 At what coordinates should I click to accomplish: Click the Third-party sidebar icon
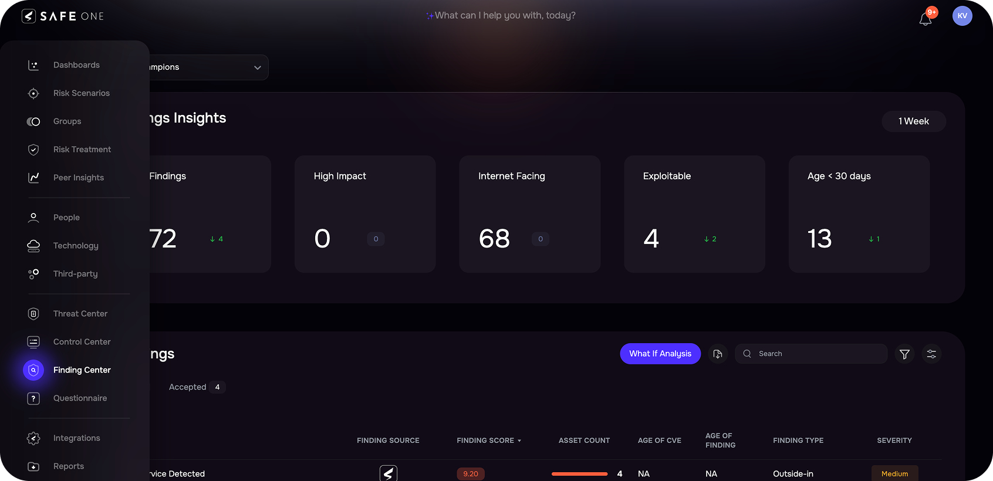point(33,274)
